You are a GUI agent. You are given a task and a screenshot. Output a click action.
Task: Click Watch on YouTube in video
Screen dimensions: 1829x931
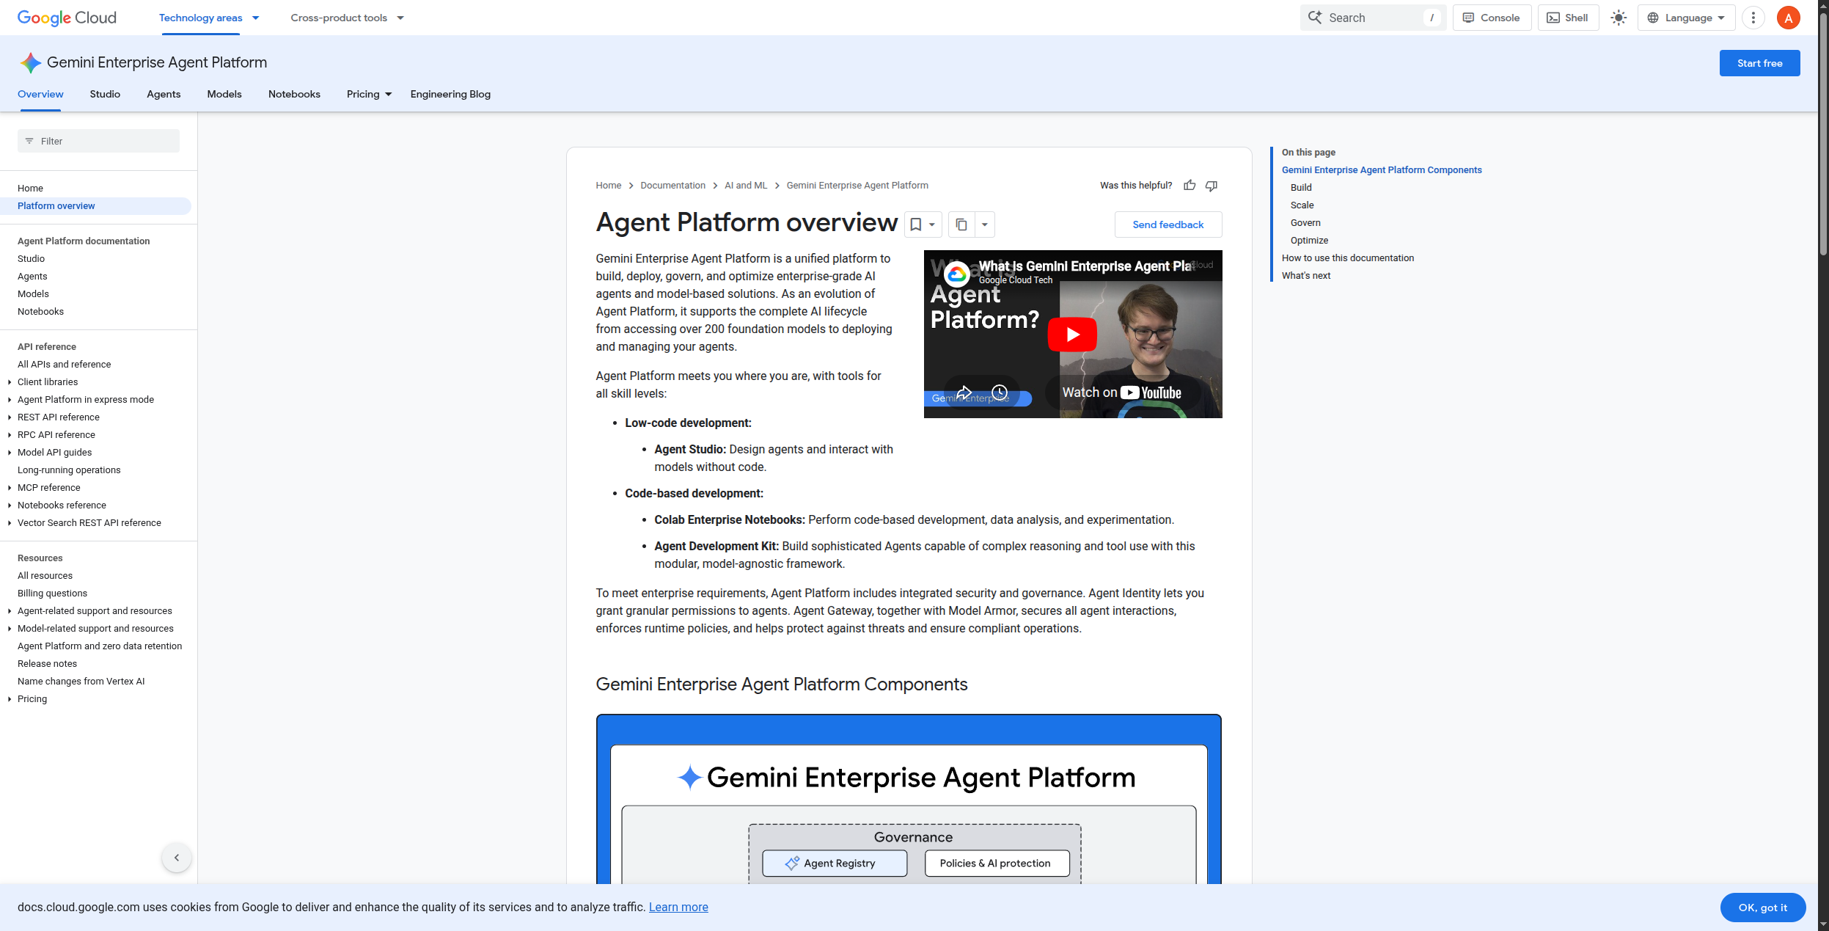[1122, 393]
